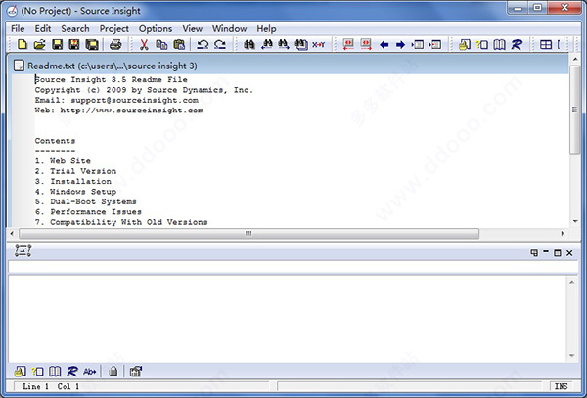Click the Ab arrow icon in the context toolbar
Screen dimensions: 587x398
pyautogui.click(x=89, y=371)
